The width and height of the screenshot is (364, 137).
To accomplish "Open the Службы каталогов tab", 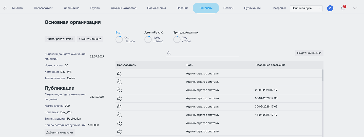I will coord(124,8).
